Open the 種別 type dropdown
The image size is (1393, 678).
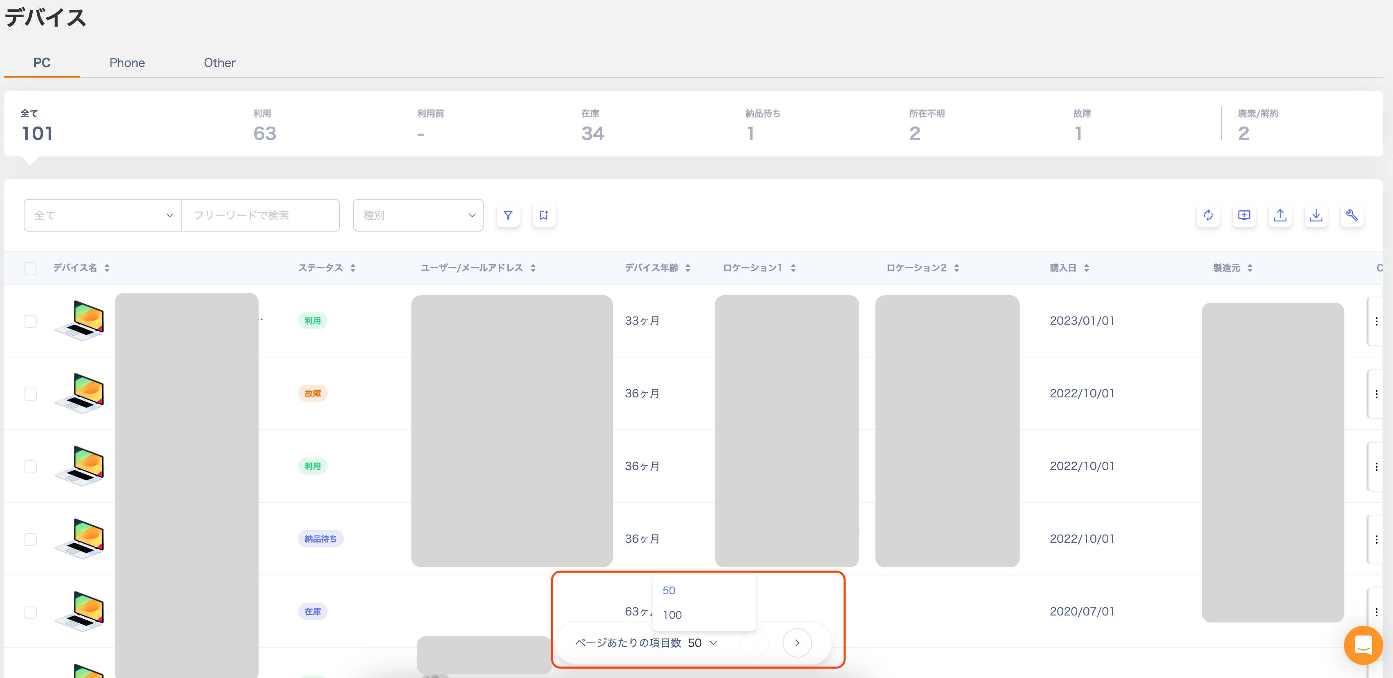click(x=418, y=215)
